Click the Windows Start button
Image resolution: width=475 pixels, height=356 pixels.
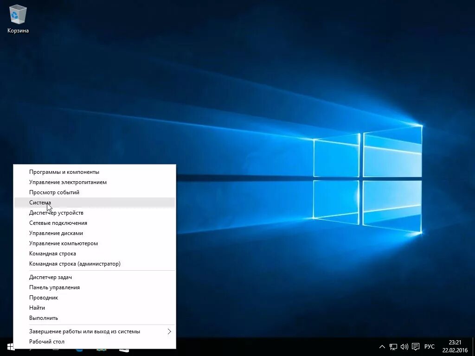point(11,347)
